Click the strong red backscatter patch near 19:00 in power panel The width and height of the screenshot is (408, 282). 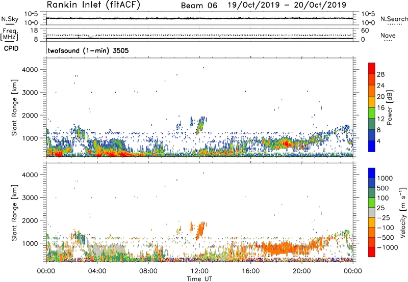[286, 144]
